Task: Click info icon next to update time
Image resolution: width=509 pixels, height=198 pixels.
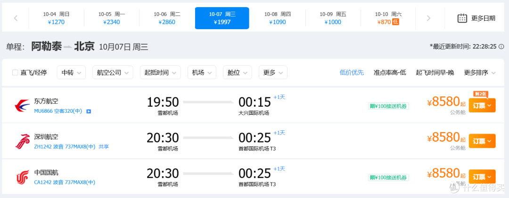Action: (x=502, y=47)
